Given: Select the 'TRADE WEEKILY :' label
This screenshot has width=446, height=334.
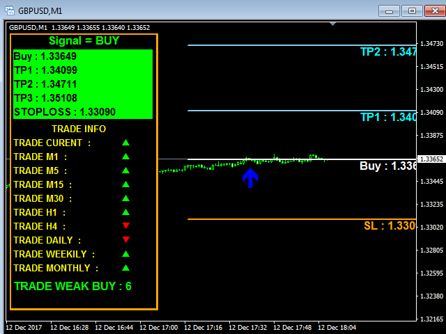Looking at the screenshot, I should [54, 254].
